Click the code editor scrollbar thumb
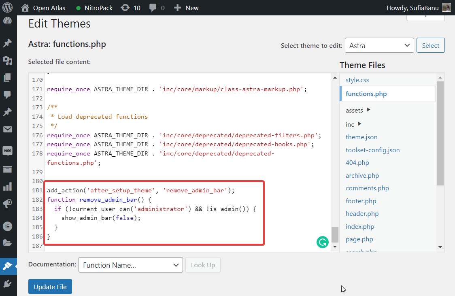The height and width of the screenshot is (296, 455). (335, 234)
